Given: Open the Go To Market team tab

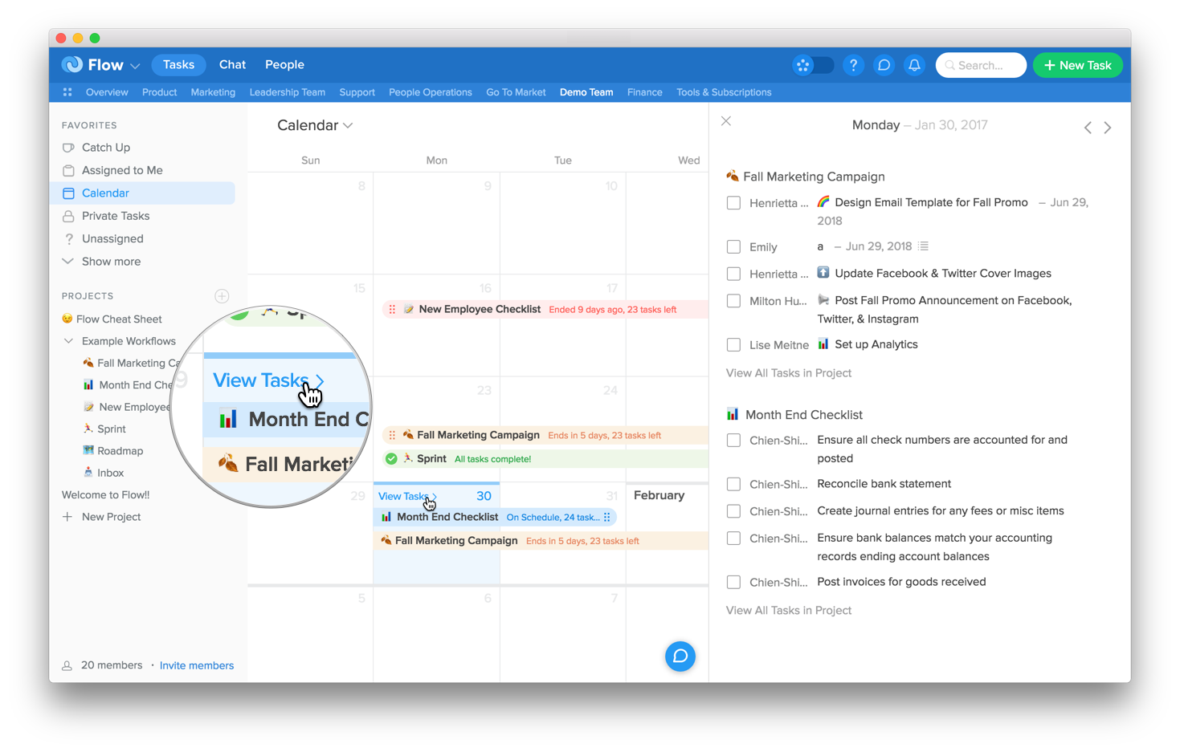Looking at the screenshot, I should (516, 92).
